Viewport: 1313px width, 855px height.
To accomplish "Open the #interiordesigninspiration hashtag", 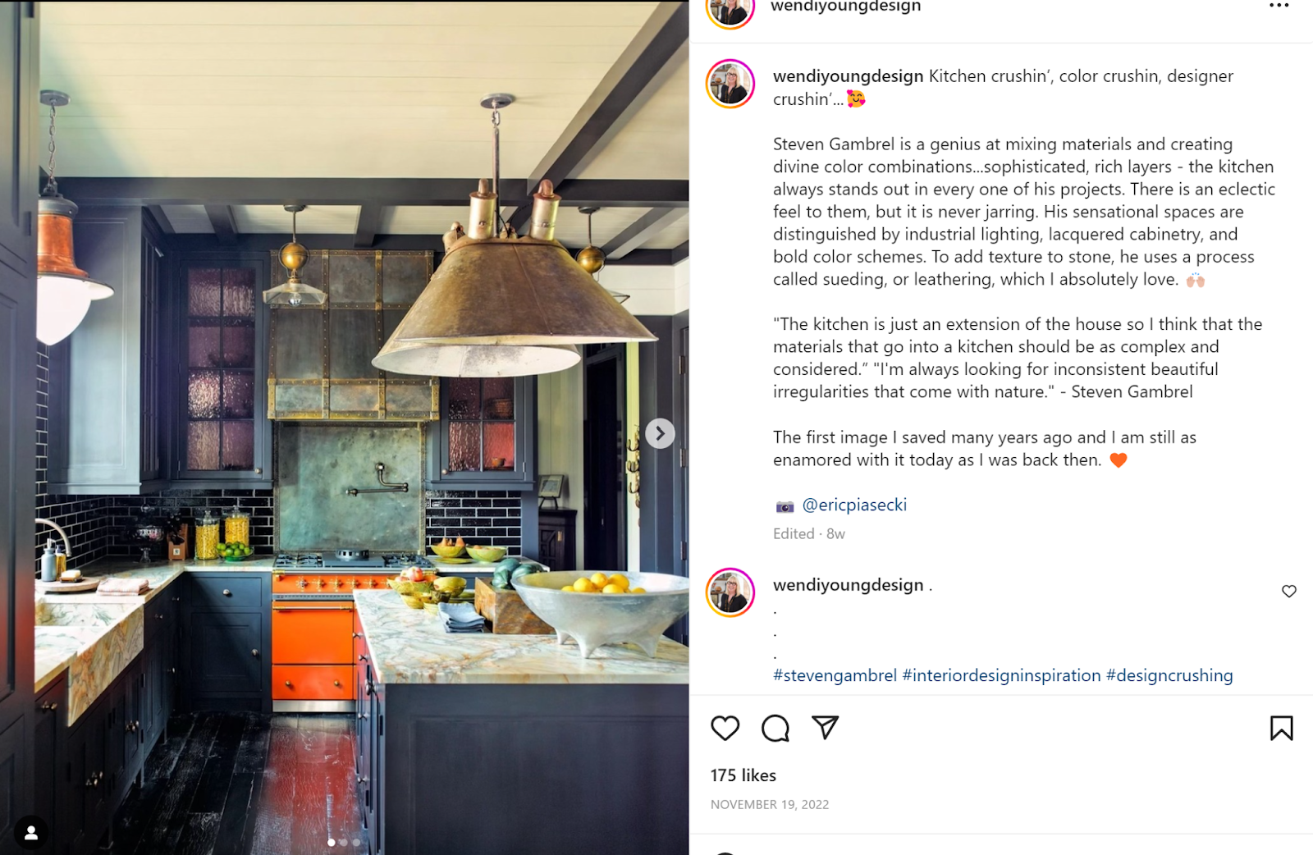I will click(1001, 675).
